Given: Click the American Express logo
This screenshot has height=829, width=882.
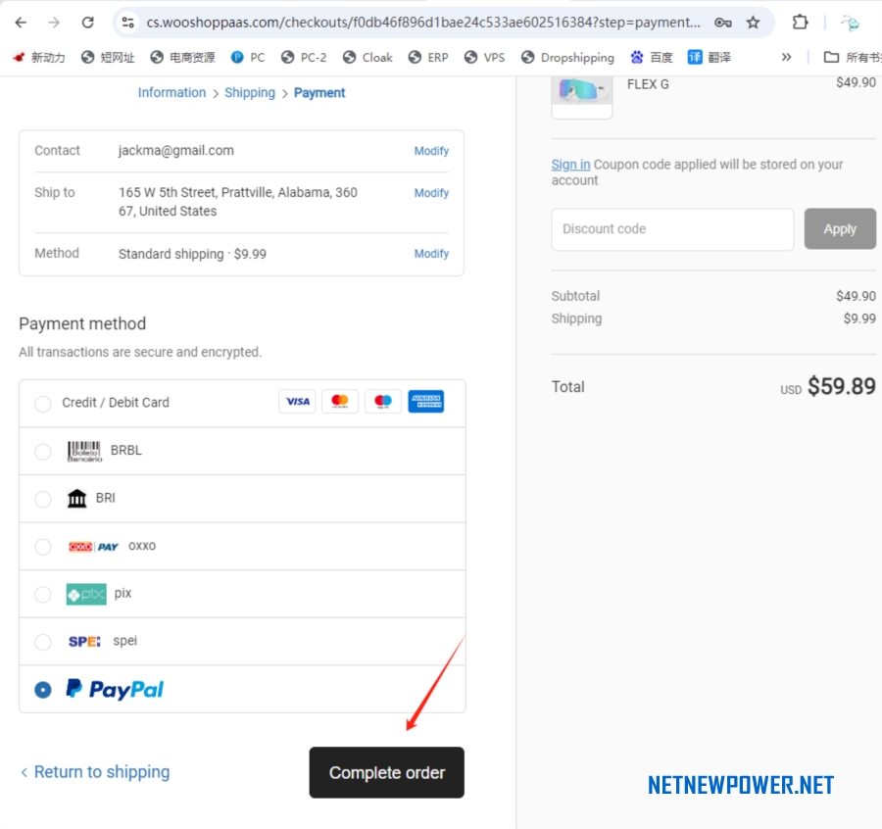Looking at the screenshot, I should (x=426, y=402).
